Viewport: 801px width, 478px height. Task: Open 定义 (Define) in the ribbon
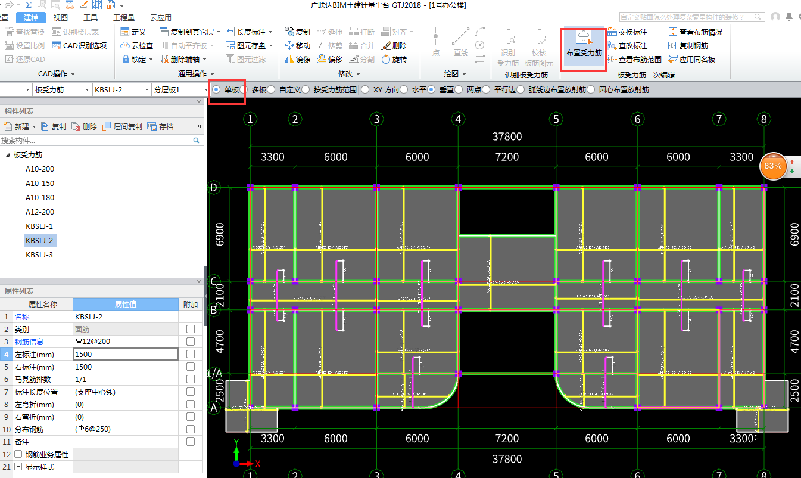pos(133,32)
